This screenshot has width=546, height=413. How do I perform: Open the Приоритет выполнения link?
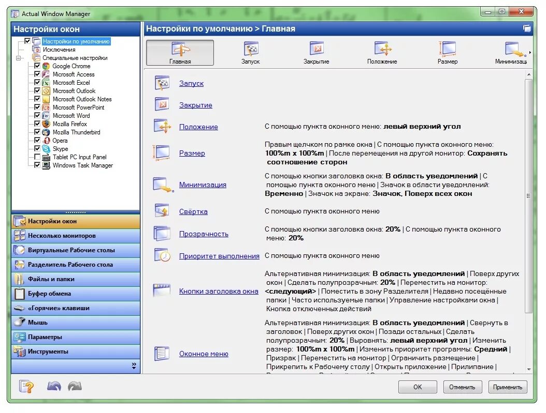point(219,256)
